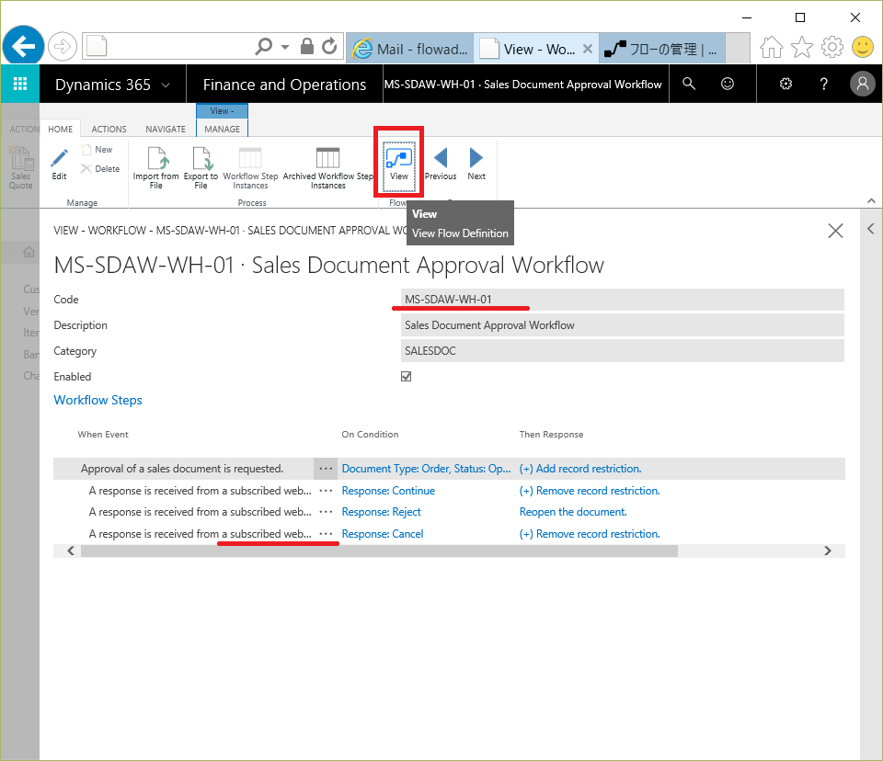Viewport: 883px width, 761px height.
Task: Collapse the Workflow Steps section
Action: [98, 400]
